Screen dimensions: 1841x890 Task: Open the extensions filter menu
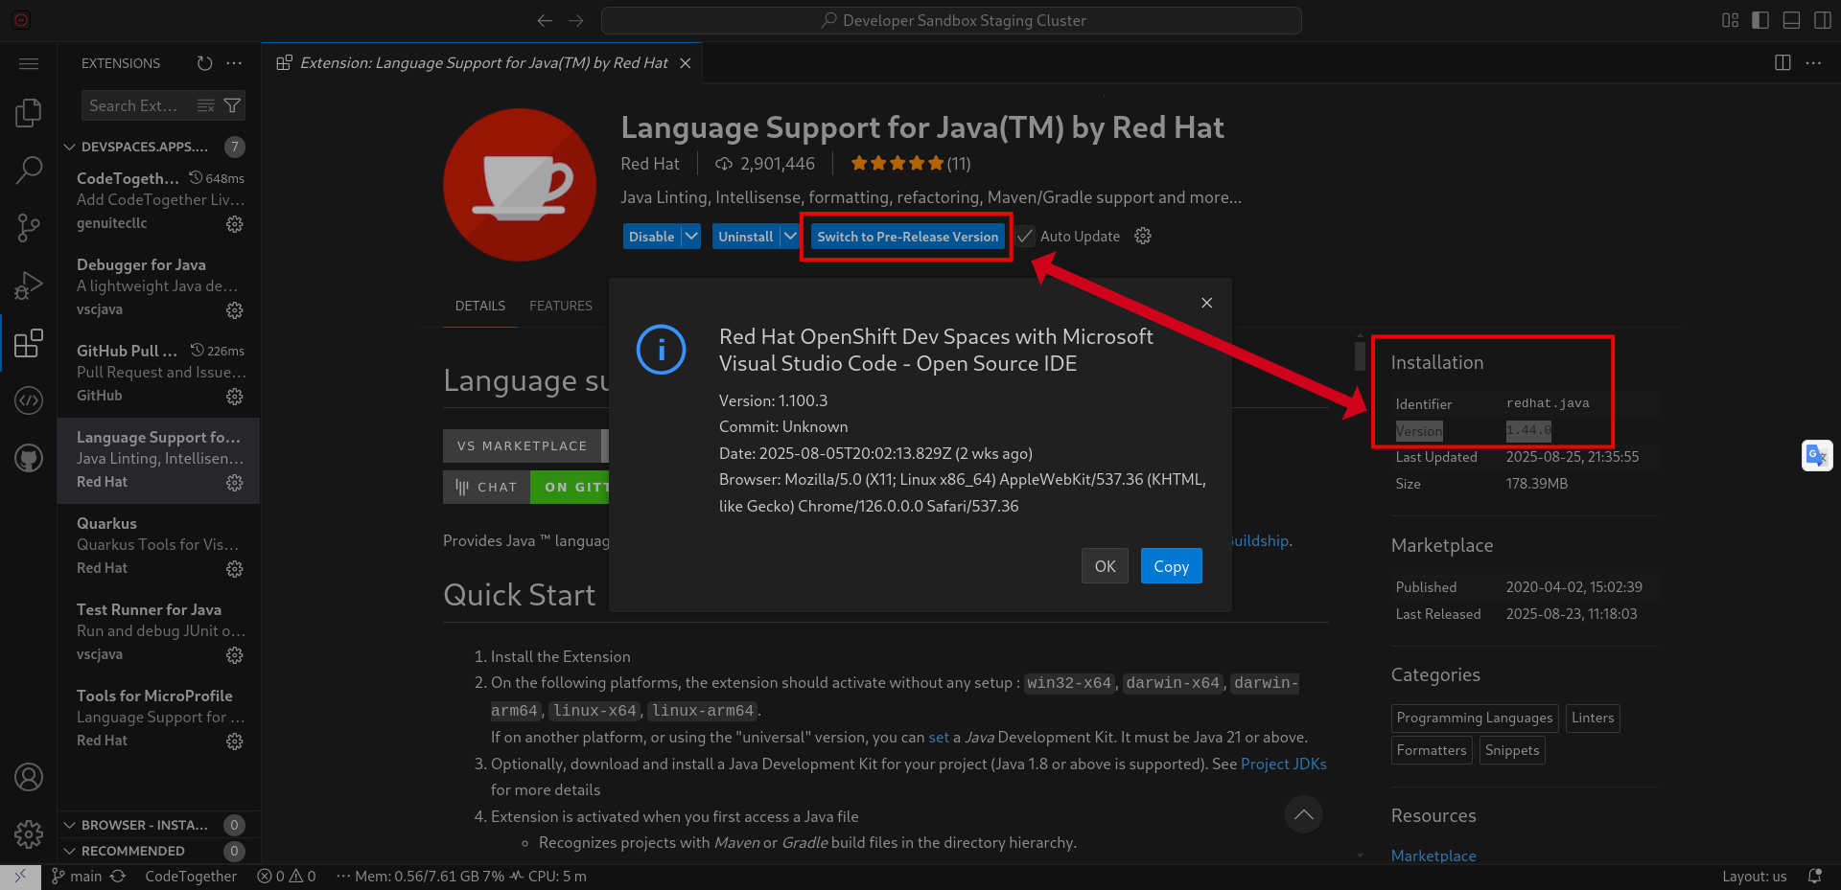coord(232,105)
